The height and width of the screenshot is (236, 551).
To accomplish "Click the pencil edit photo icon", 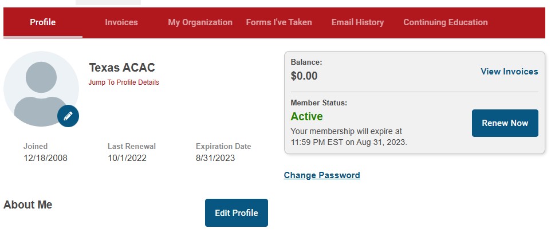I will point(68,116).
